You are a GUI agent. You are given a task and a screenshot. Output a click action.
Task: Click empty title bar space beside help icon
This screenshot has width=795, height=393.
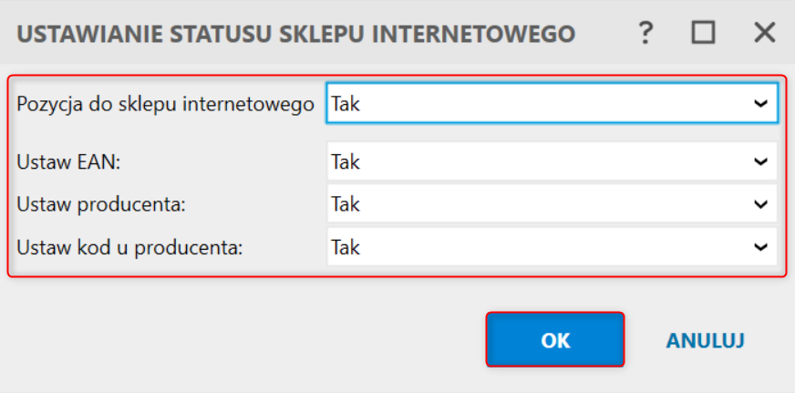click(606, 34)
